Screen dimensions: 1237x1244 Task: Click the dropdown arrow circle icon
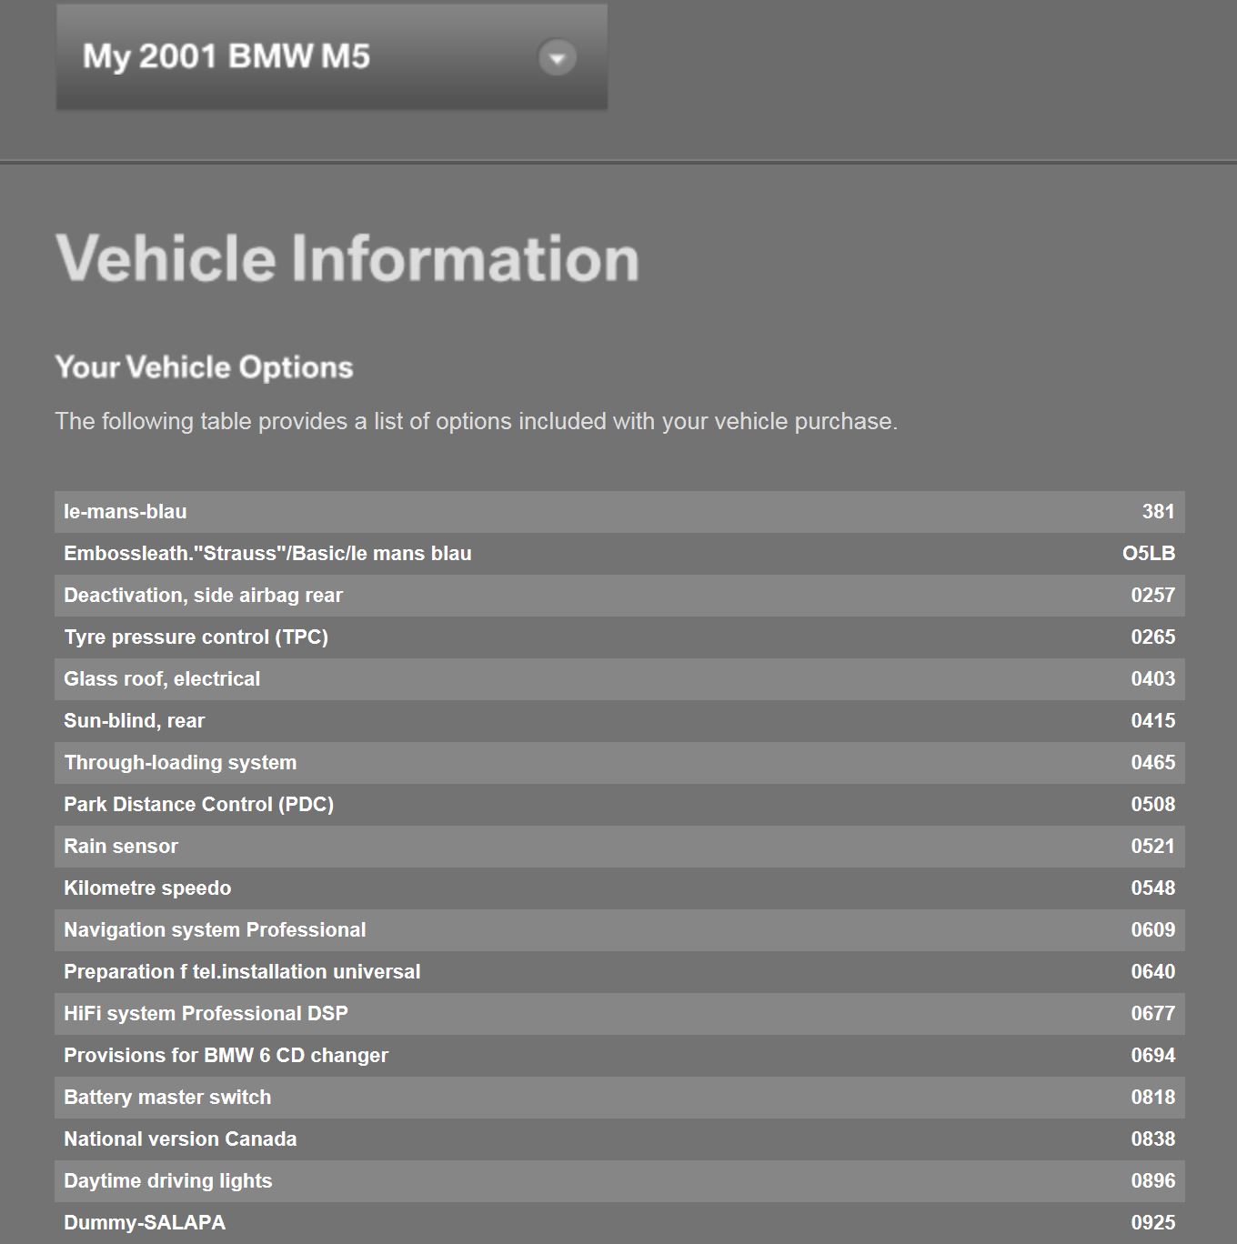coord(558,58)
